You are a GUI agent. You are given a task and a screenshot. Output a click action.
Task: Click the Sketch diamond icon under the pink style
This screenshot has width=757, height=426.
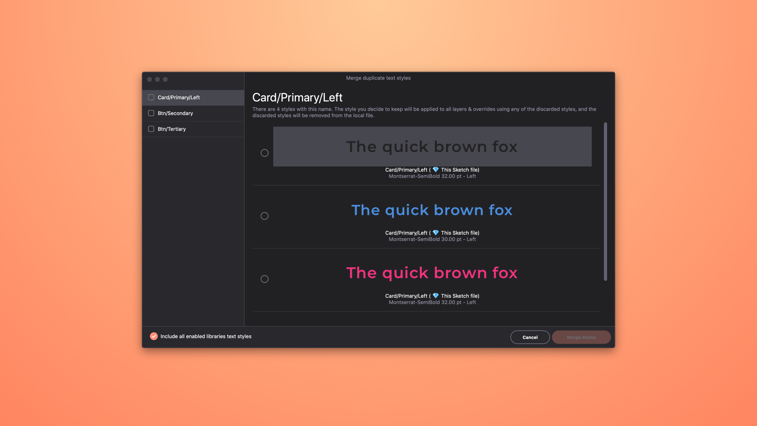coord(436,296)
